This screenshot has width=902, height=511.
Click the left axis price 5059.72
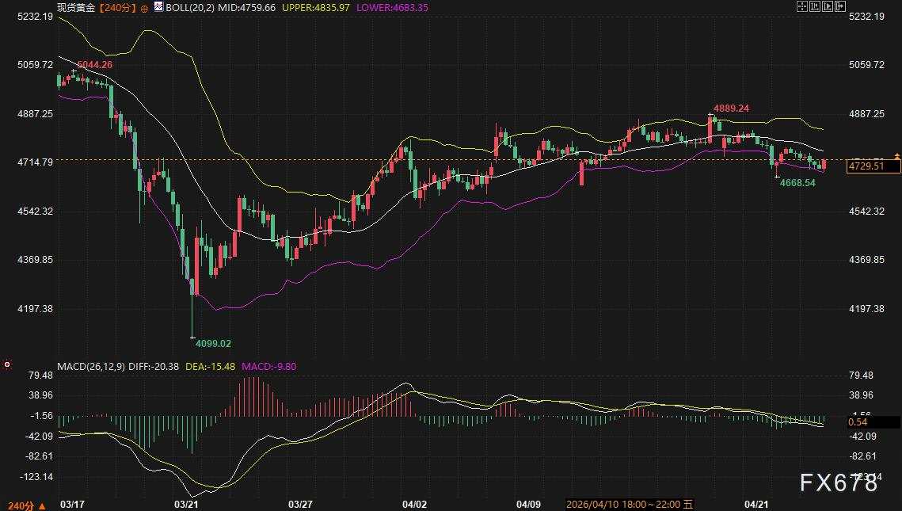[35, 64]
